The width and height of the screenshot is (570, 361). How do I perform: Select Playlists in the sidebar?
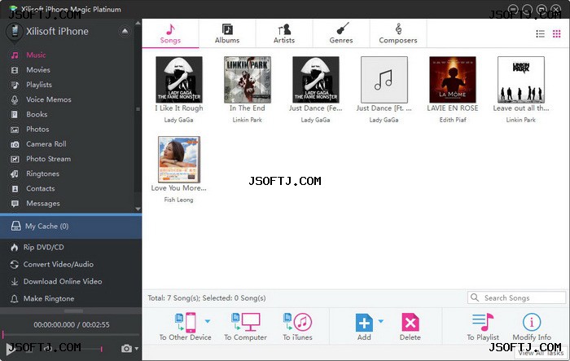tap(38, 85)
